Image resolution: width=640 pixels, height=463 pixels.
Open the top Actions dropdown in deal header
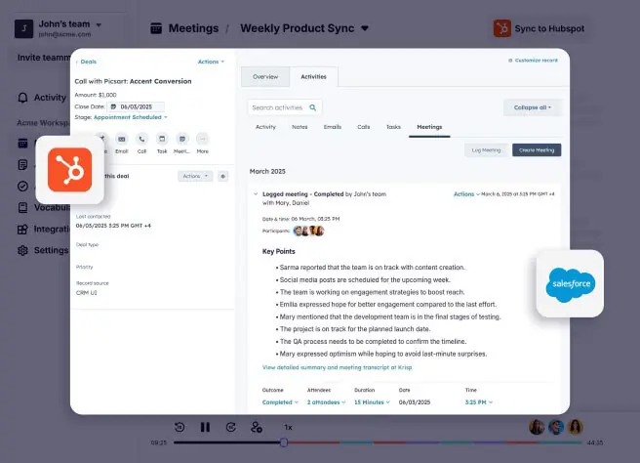(x=211, y=62)
